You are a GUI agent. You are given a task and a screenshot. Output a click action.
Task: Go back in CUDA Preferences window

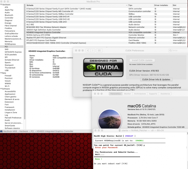88,50
